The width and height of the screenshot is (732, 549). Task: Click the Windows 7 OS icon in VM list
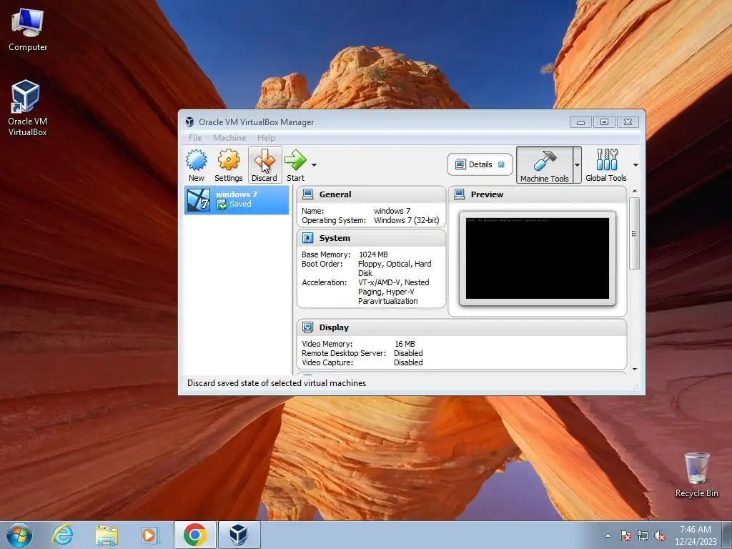pyautogui.click(x=199, y=200)
